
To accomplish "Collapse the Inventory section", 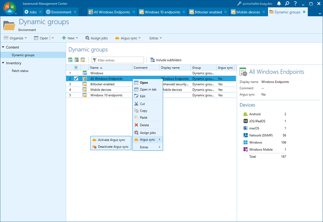I will [x=3, y=63].
